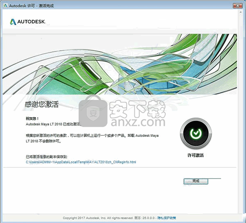The width and height of the screenshot is (246, 223).
Task: Click the 许可激活 label under the icon
Action: pos(196,155)
